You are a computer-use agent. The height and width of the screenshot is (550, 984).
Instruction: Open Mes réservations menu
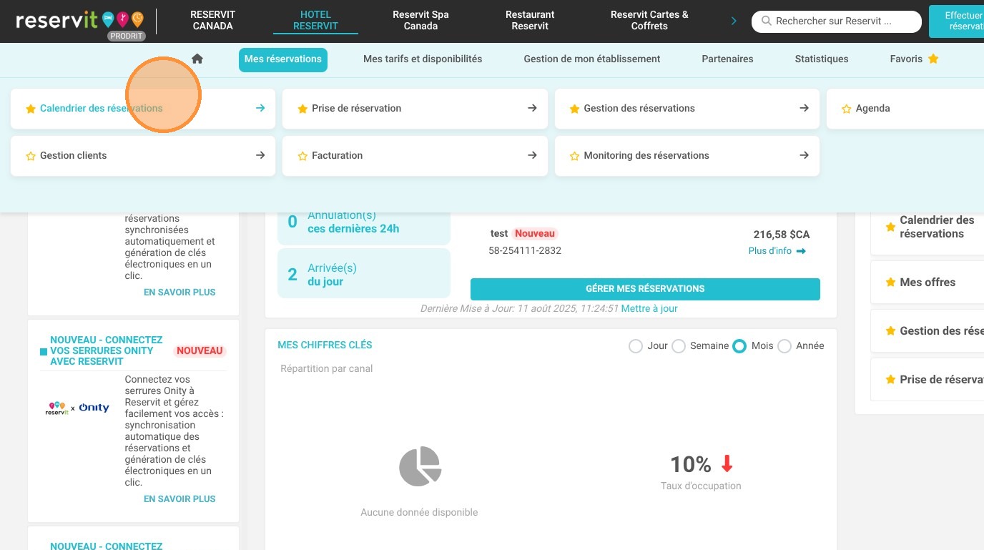click(x=283, y=59)
